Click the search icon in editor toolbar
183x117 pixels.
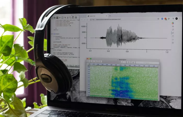tap(76, 17)
